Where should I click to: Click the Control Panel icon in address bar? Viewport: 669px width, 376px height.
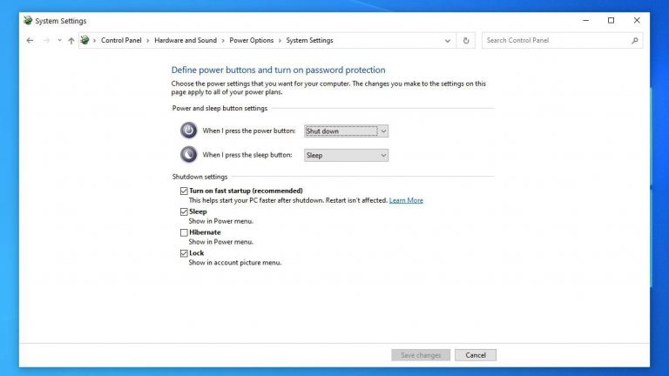point(84,40)
